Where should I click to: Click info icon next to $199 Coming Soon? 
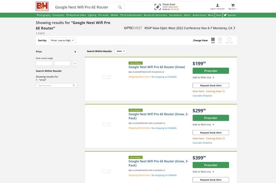click(224, 91)
